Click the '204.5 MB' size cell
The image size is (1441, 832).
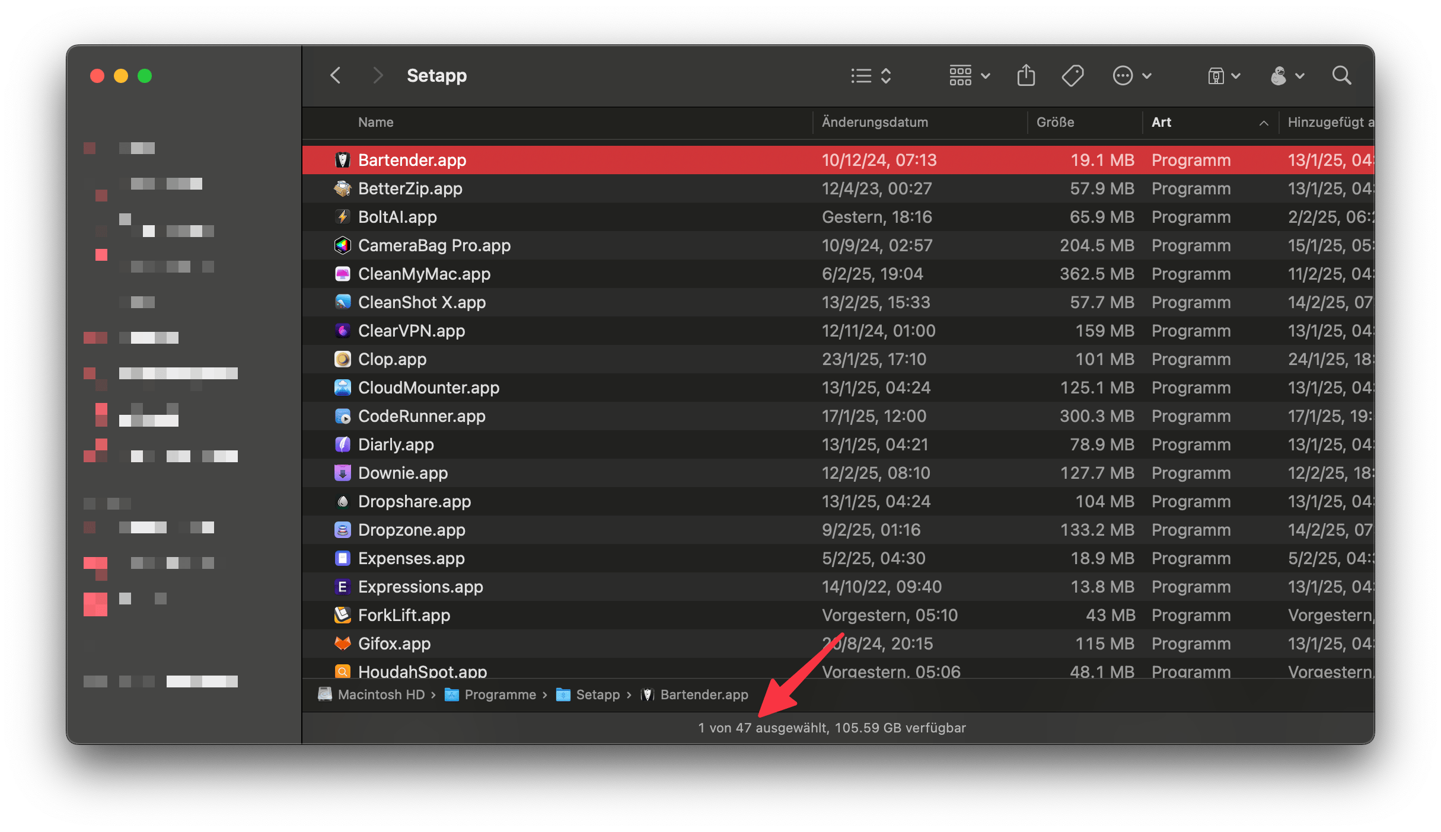[x=1097, y=245]
